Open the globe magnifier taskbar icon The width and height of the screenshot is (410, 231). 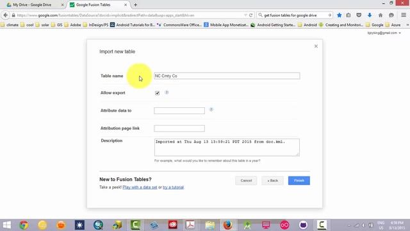pos(98,225)
